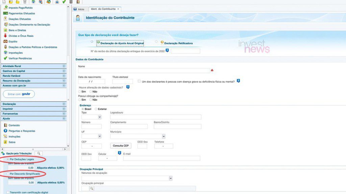The image size is (346, 194).
Task: Select Declaração Retificadora option
Action: click(x=156, y=41)
